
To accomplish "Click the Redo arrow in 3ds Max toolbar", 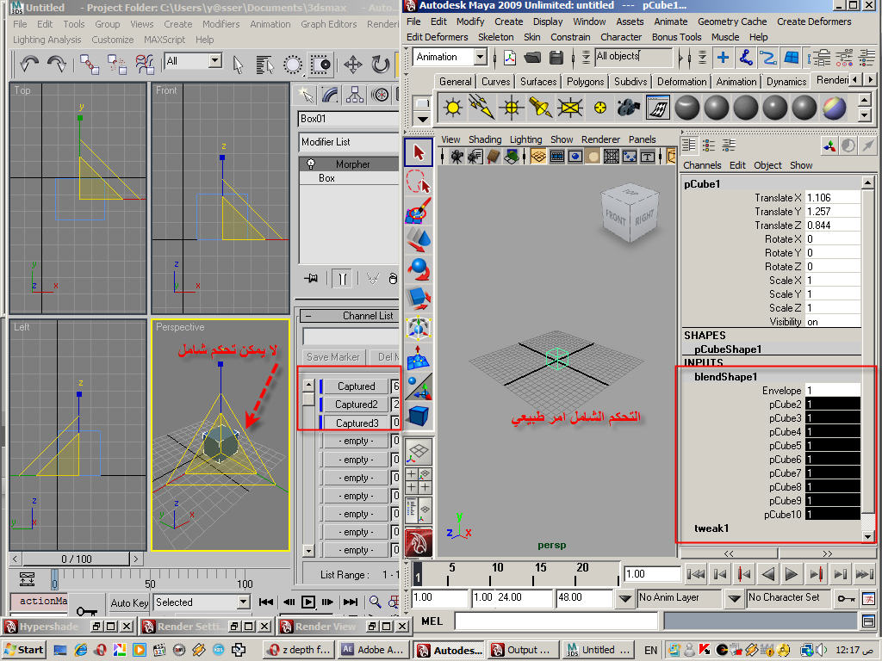I will (x=57, y=64).
